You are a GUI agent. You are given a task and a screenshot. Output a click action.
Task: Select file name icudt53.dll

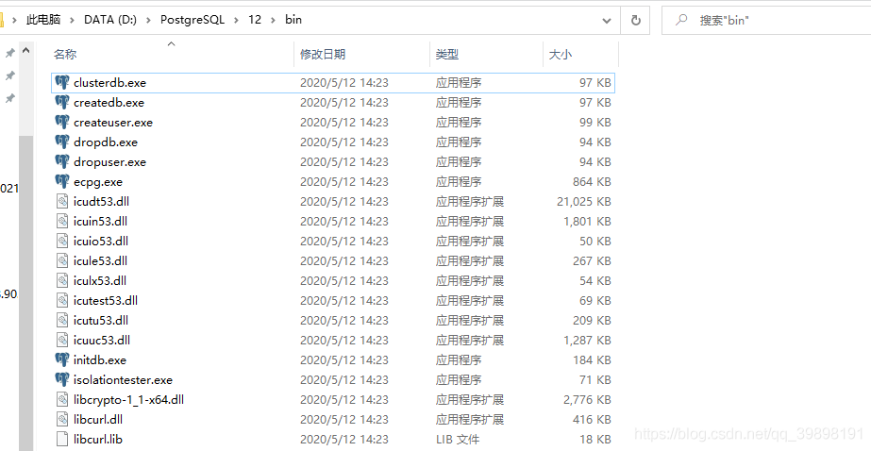click(x=101, y=202)
